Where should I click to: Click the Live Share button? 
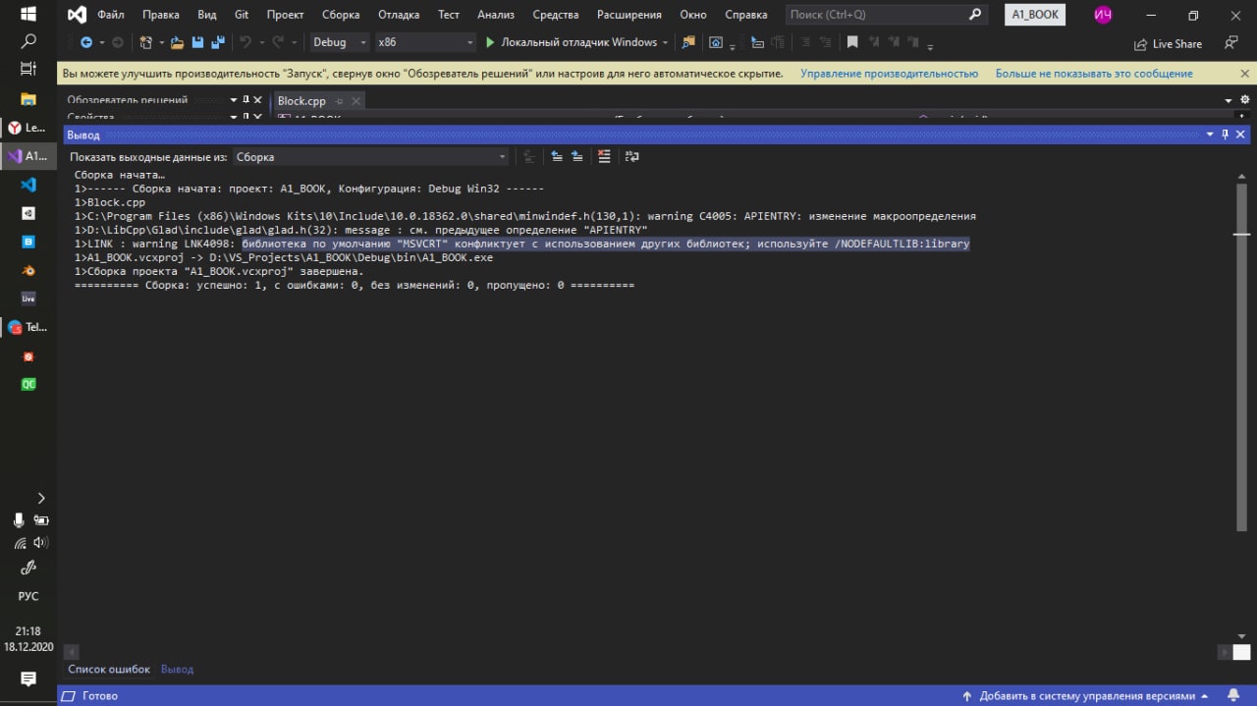pyautogui.click(x=1168, y=44)
